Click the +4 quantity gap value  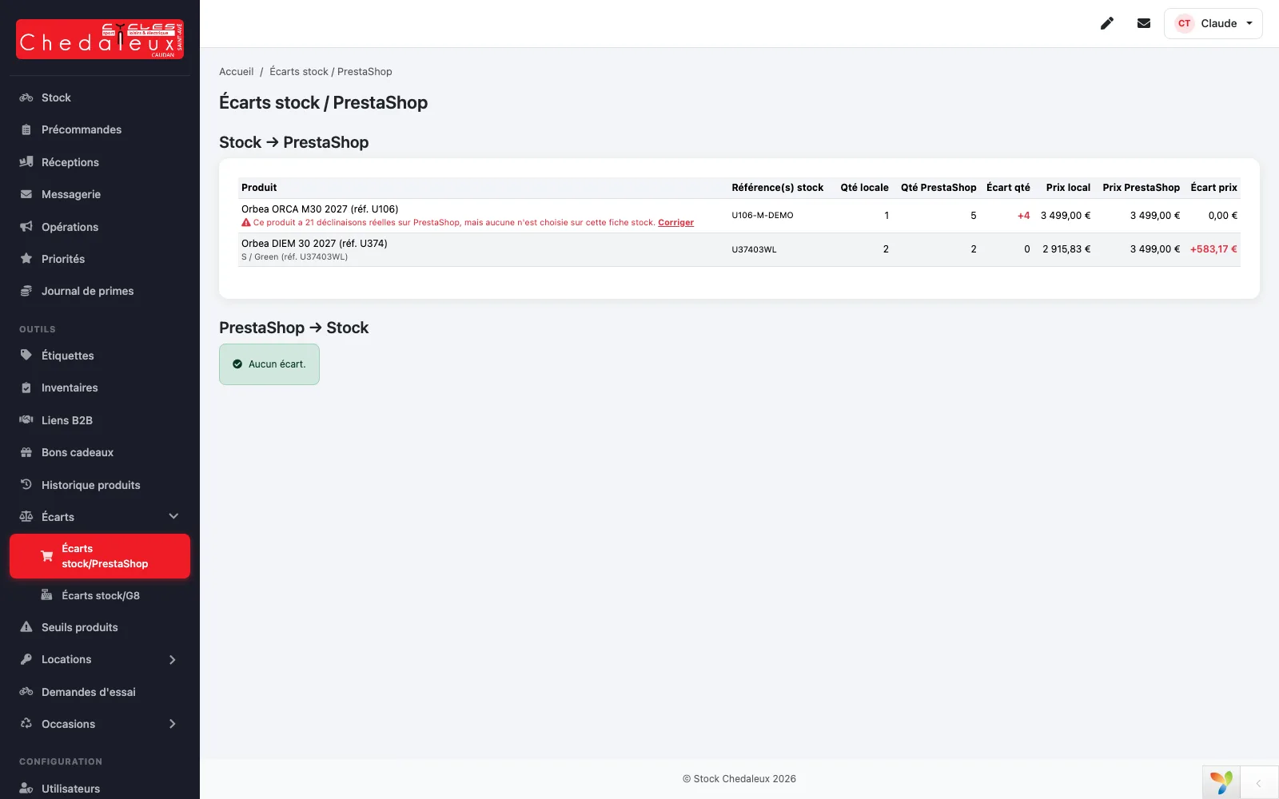pyautogui.click(x=1023, y=216)
